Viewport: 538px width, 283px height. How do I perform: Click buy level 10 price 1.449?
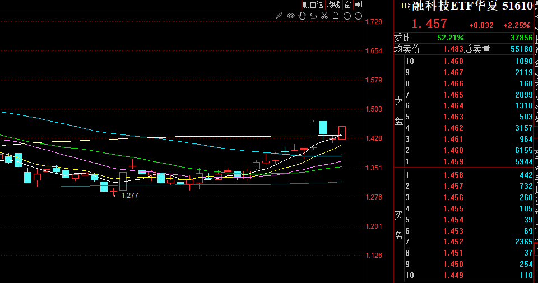click(453, 275)
